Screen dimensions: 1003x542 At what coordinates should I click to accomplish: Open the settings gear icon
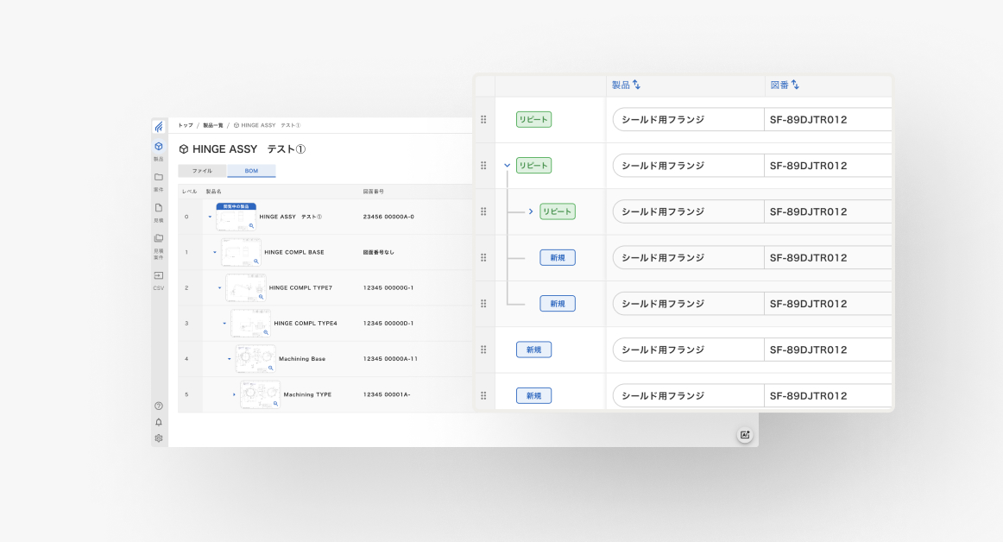point(158,438)
